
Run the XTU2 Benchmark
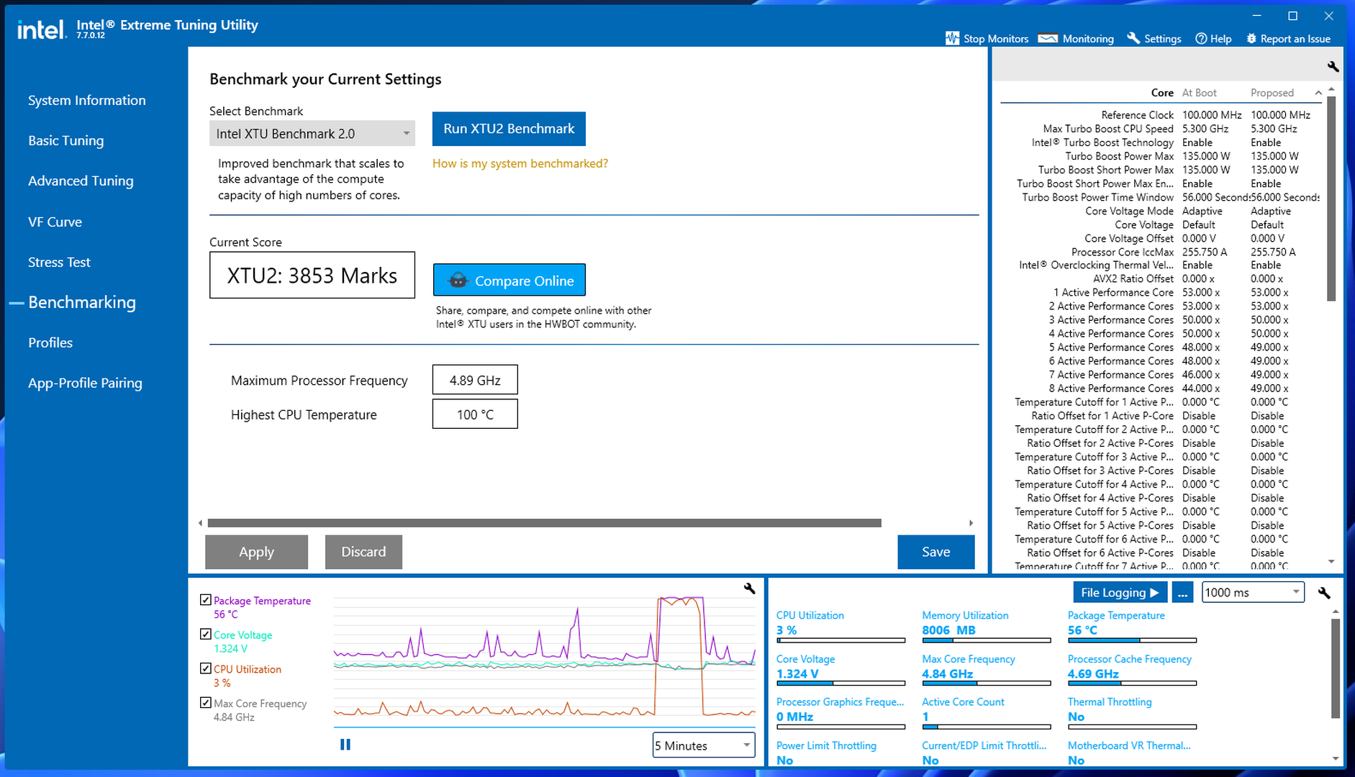point(509,129)
